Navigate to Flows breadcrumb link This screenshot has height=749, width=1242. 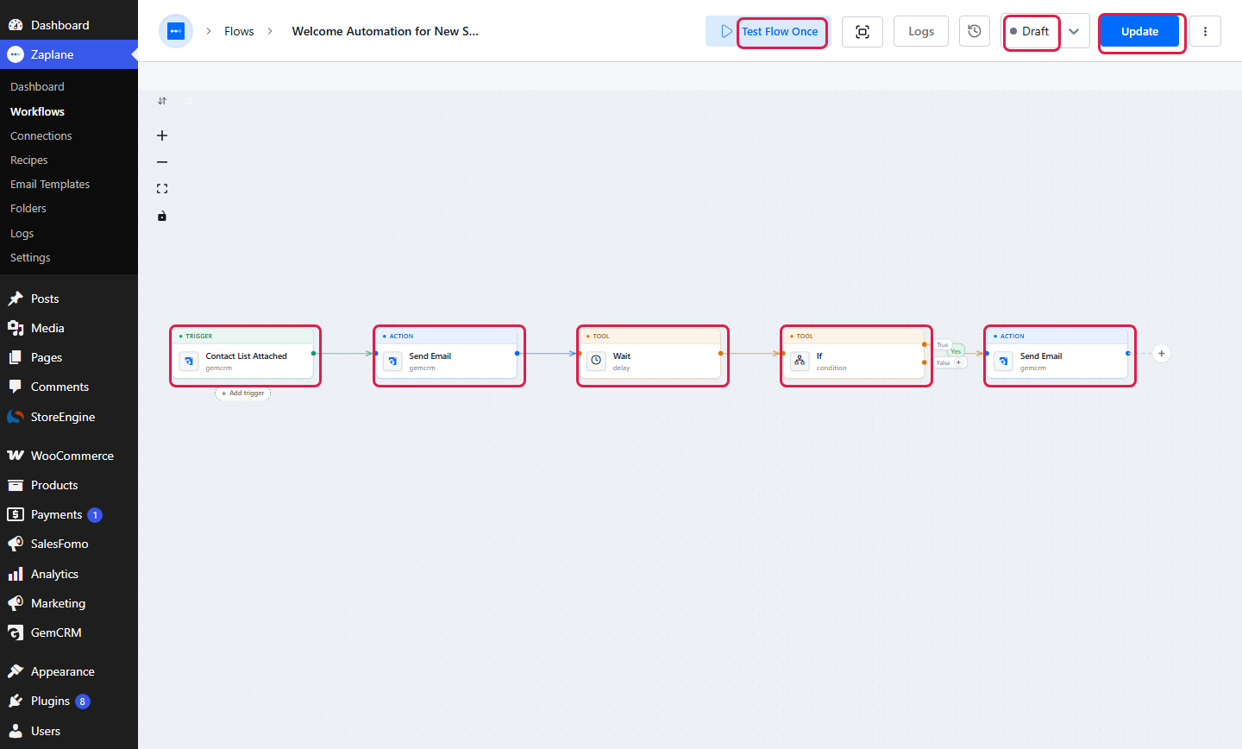(x=239, y=31)
